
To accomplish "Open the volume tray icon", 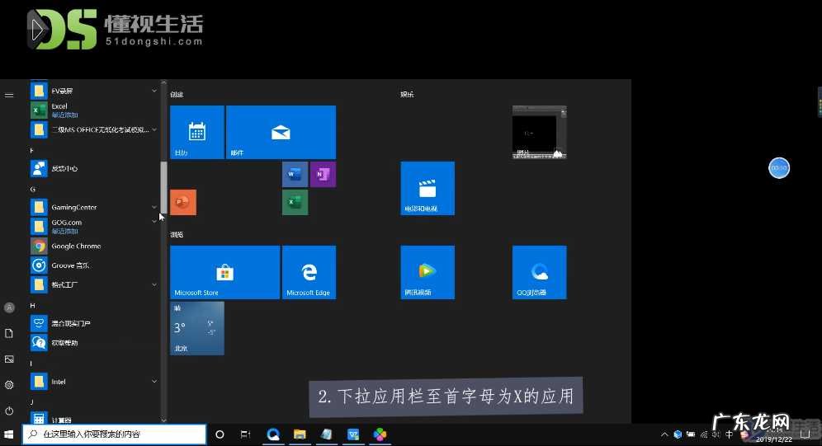I will [x=716, y=434].
